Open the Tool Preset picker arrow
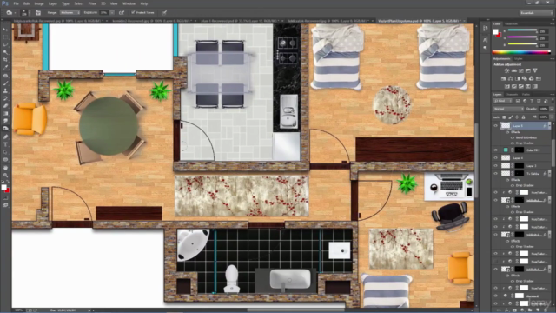Viewport: 556px width, 313px height. 15,13
